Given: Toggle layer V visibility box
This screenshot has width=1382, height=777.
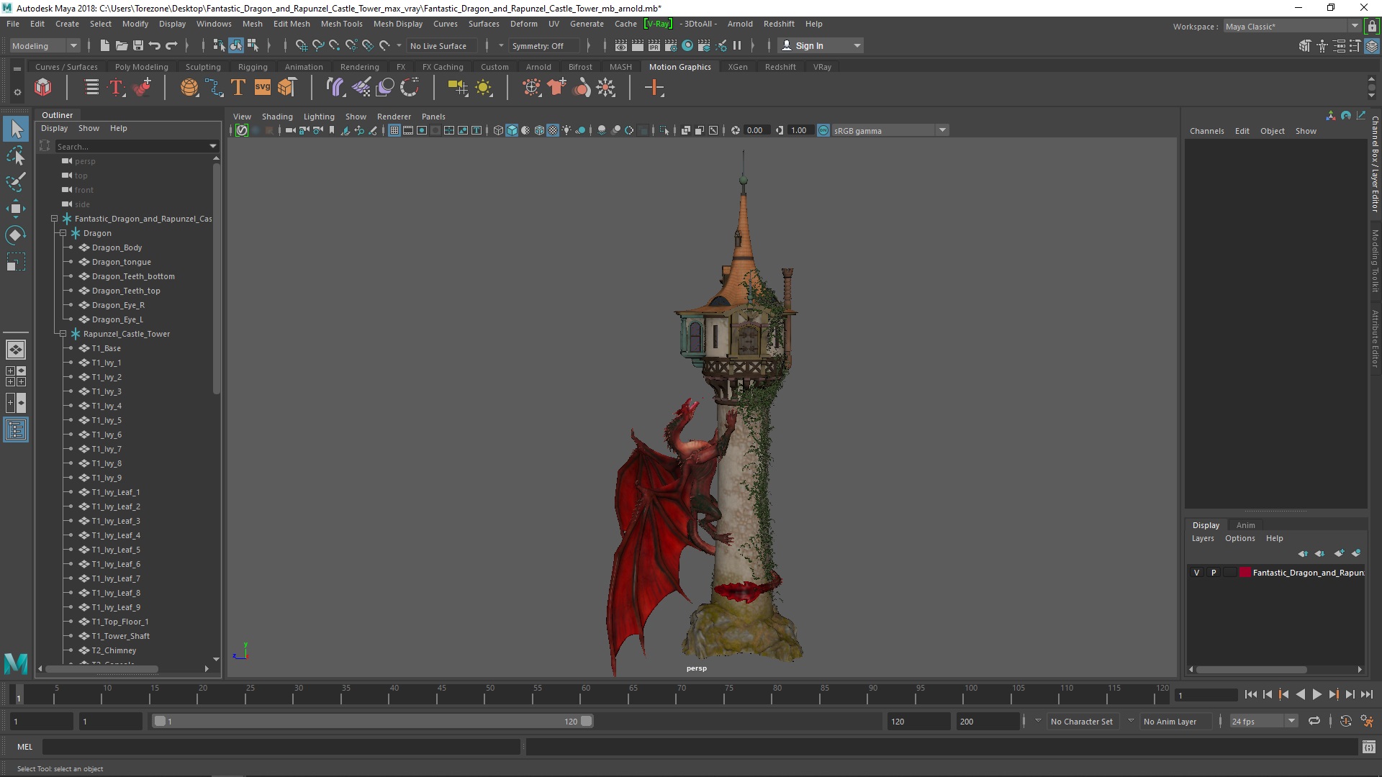Looking at the screenshot, I should [x=1197, y=573].
